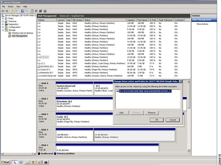The height and width of the screenshot is (165, 221).
Task: Click the DVD icon beside 20130516 (D:)
Action: [39, 66]
